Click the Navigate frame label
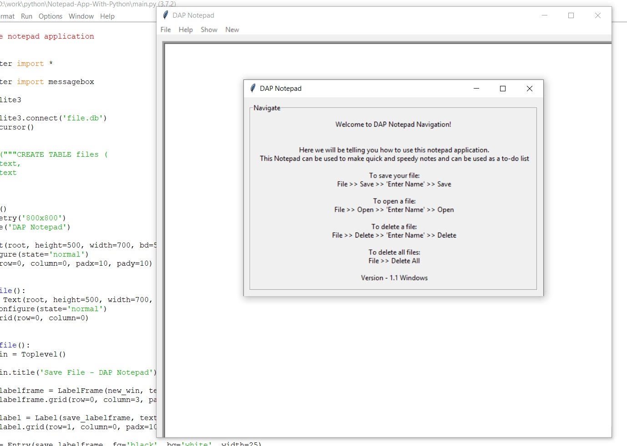This screenshot has height=446, width=627. coord(267,108)
